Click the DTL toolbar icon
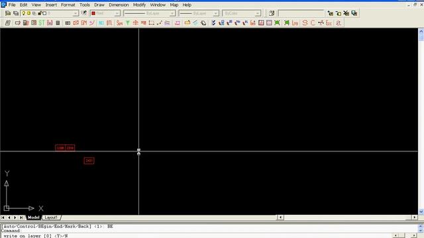 [x=109, y=23]
